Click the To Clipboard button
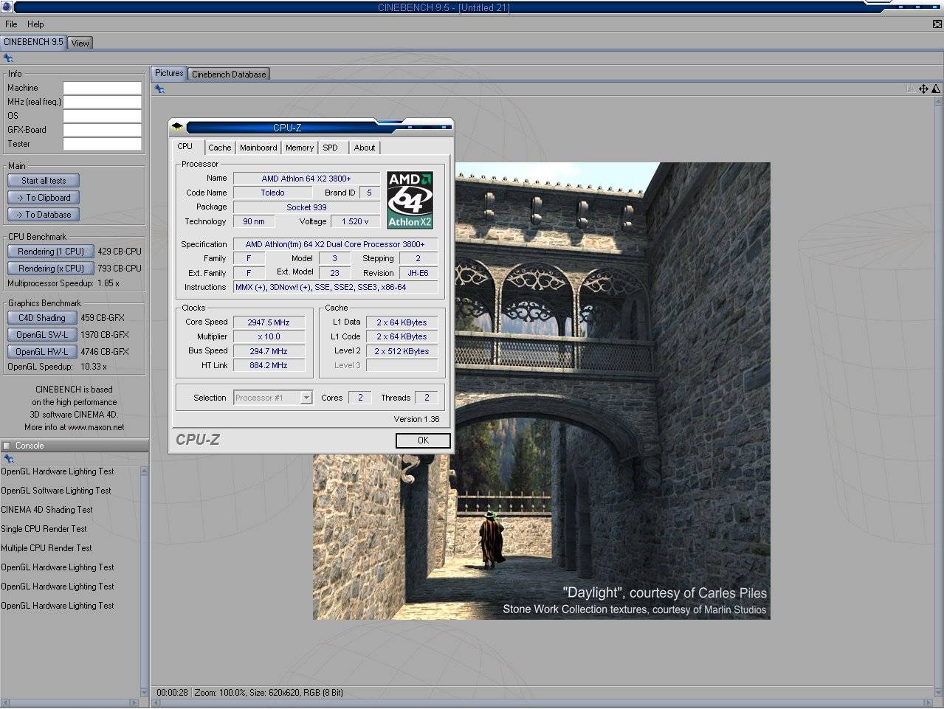The height and width of the screenshot is (709, 944). [x=44, y=198]
